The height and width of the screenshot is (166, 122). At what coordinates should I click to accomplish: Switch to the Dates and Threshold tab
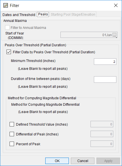click(19, 15)
